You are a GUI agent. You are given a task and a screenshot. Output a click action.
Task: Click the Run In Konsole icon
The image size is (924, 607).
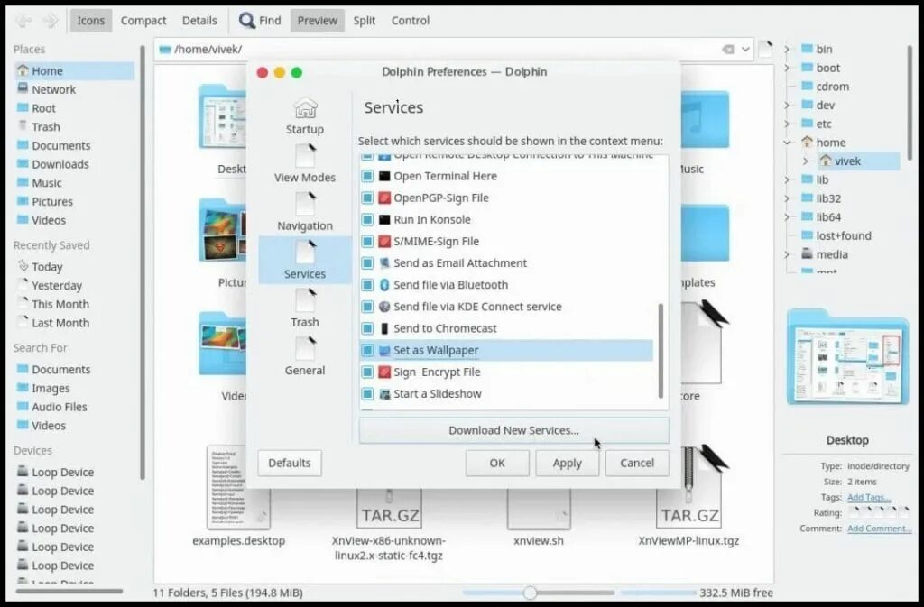pos(384,219)
